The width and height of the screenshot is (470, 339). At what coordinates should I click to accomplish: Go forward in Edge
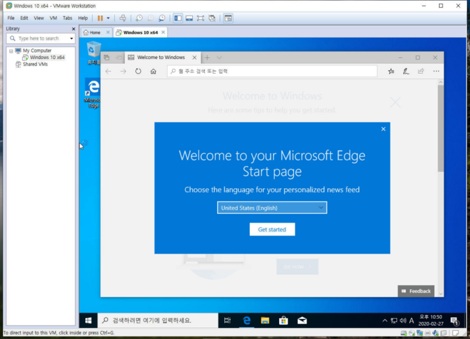pyautogui.click(x=123, y=71)
